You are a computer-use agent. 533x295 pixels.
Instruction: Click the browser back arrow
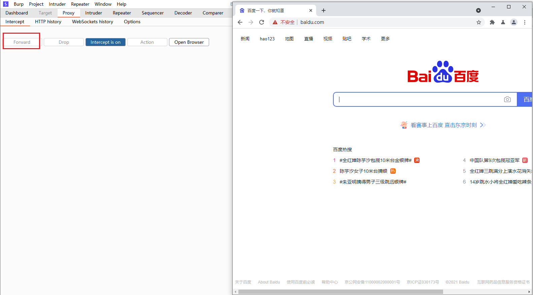240,22
